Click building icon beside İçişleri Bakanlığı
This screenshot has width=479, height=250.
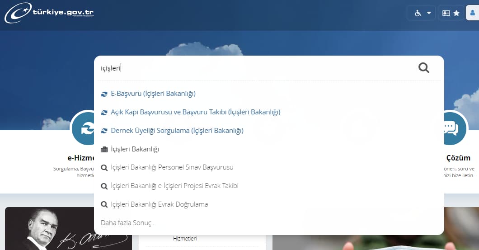[104, 150]
